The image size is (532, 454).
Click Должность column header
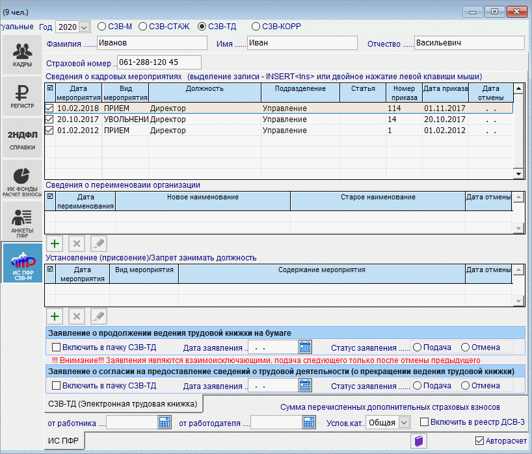pyautogui.click(x=205, y=93)
